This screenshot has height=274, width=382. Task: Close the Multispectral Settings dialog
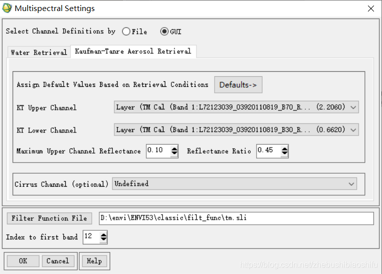click(x=371, y=9)
